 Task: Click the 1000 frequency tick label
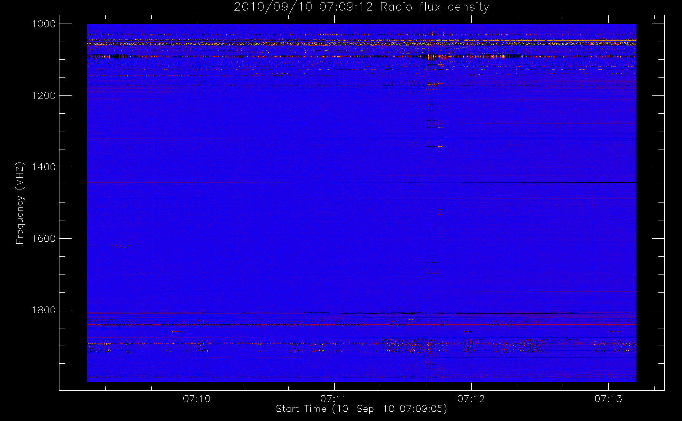pyautogui.click(x=44, y=24)
